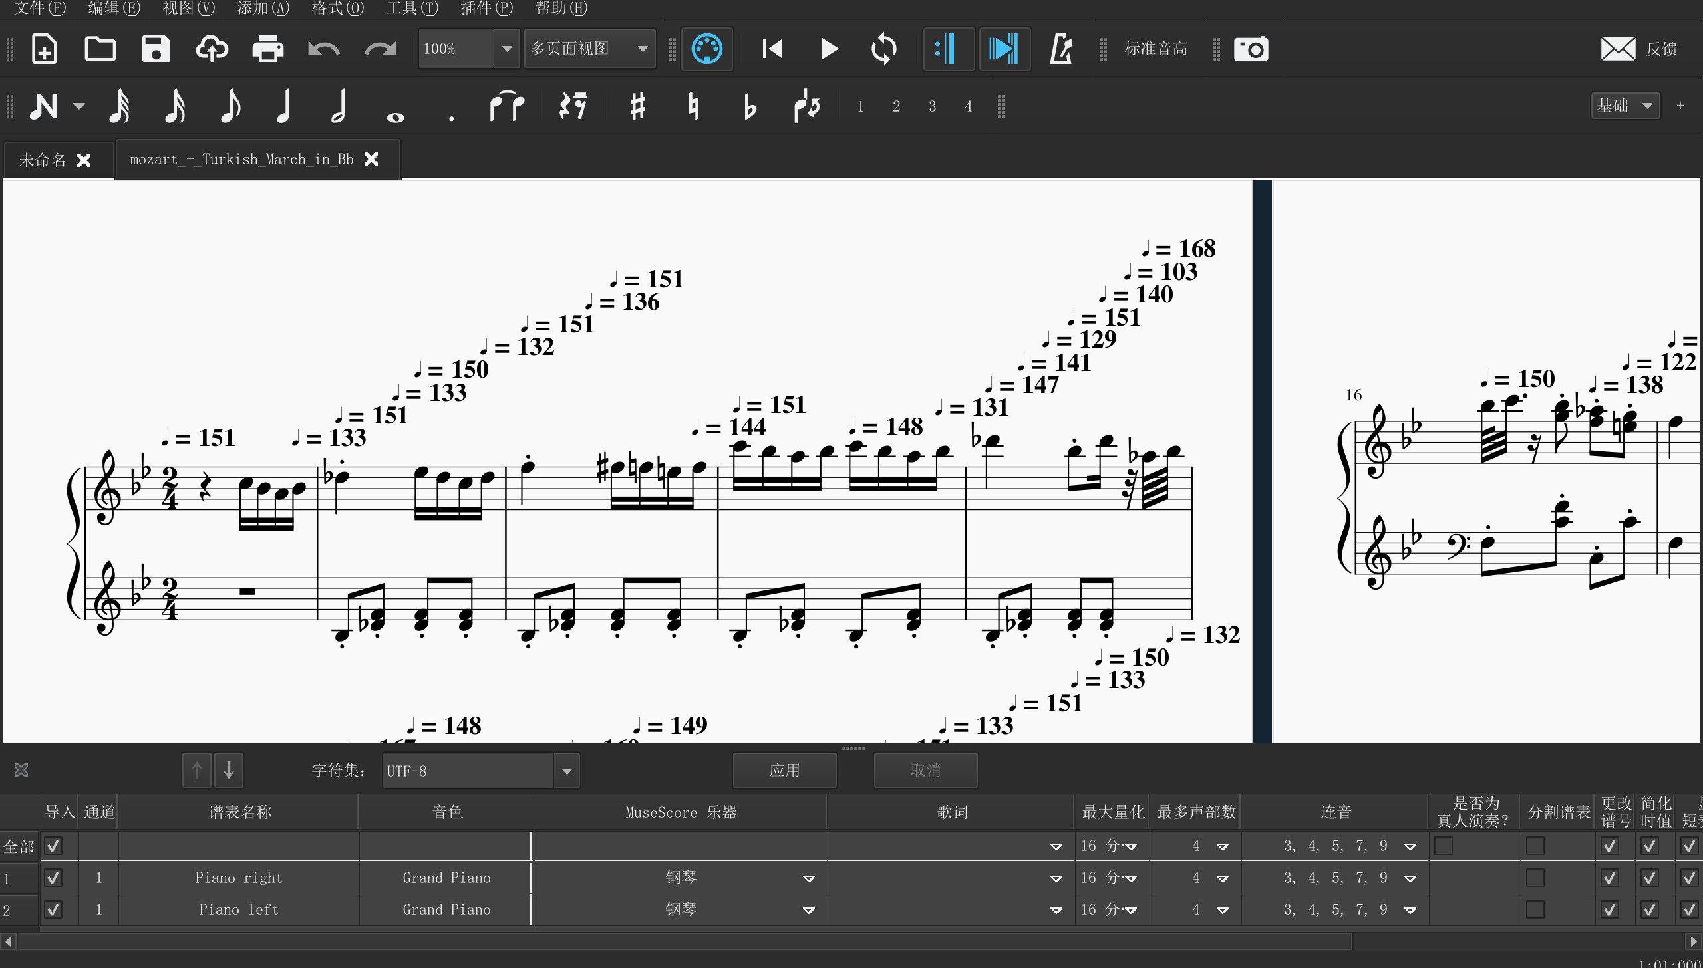Click the import panel horizontal scrollbar
The height and width of the screenshot is (968, 1703).
(685, 941)
